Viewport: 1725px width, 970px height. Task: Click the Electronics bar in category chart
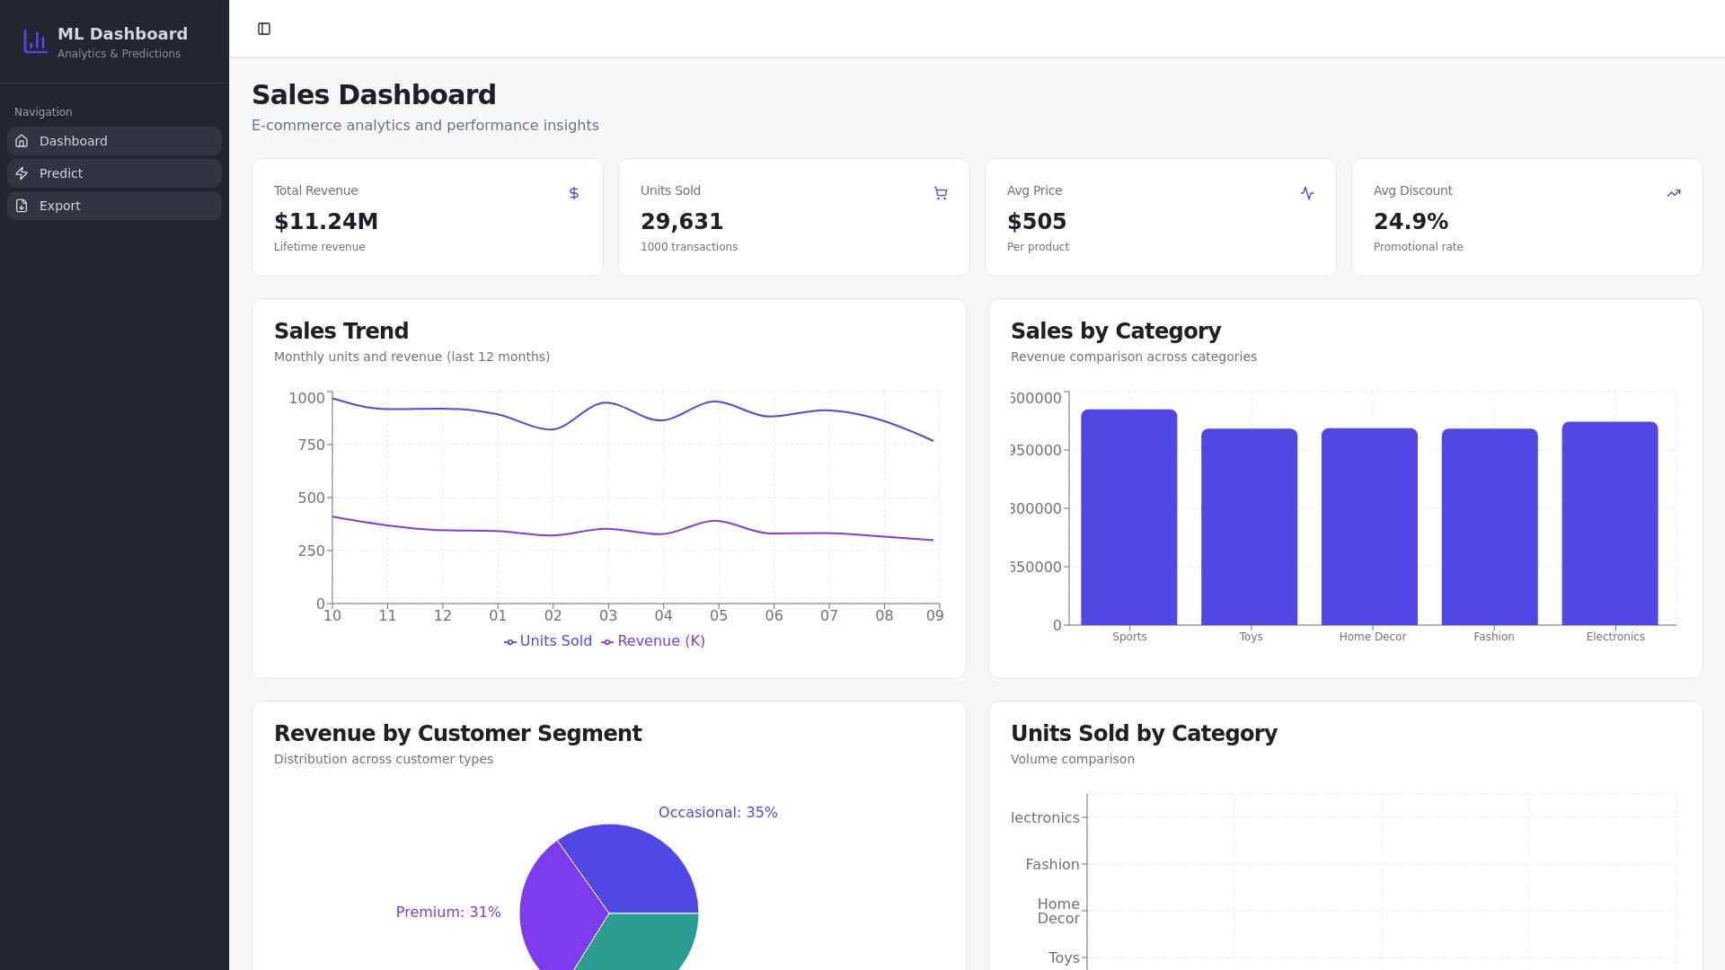point(1610,524)
